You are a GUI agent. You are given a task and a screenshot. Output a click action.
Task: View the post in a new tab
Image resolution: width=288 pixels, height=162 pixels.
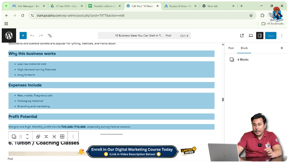point(242,36)
